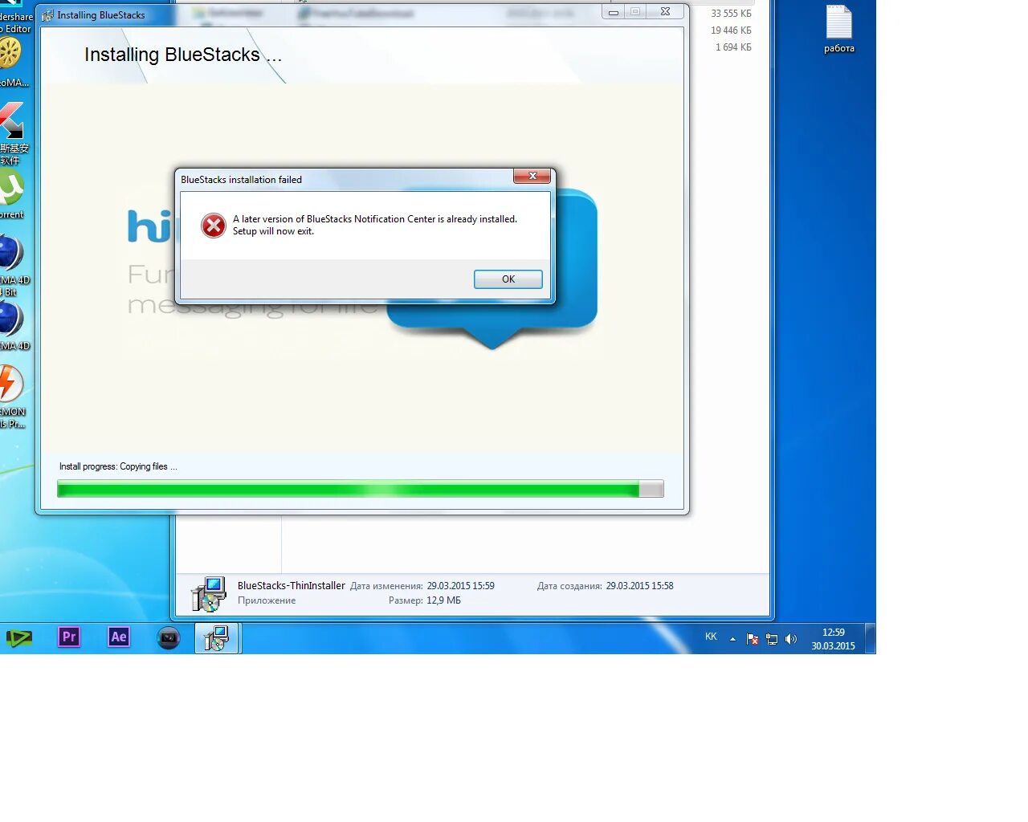Click the BlueStacks installer taskbar button
The height and width of the screenshot is (822, 1028).
(x=217, y=638)
